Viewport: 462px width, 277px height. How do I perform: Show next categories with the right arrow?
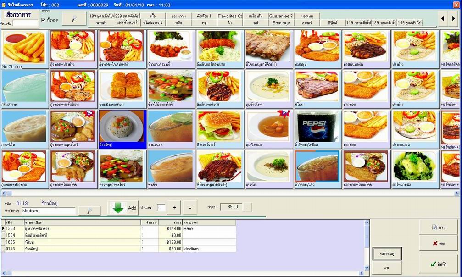point(453,18)
